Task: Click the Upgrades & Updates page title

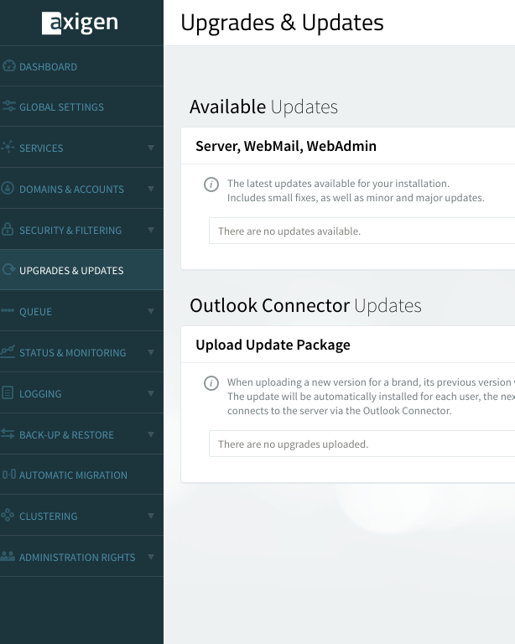Action: point(282,23)
